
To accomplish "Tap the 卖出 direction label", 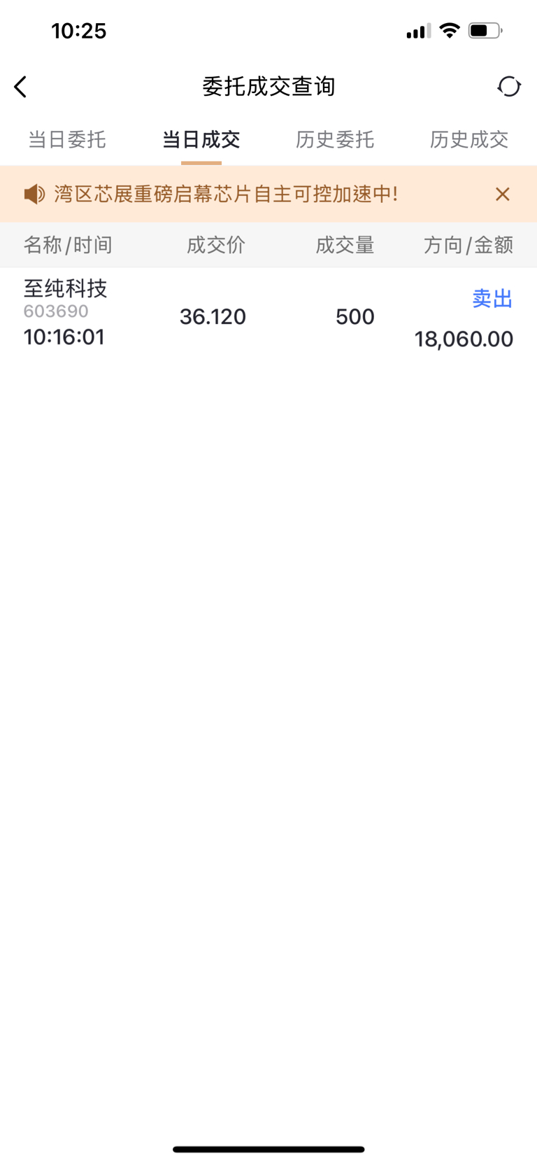I will pos(492,299).
